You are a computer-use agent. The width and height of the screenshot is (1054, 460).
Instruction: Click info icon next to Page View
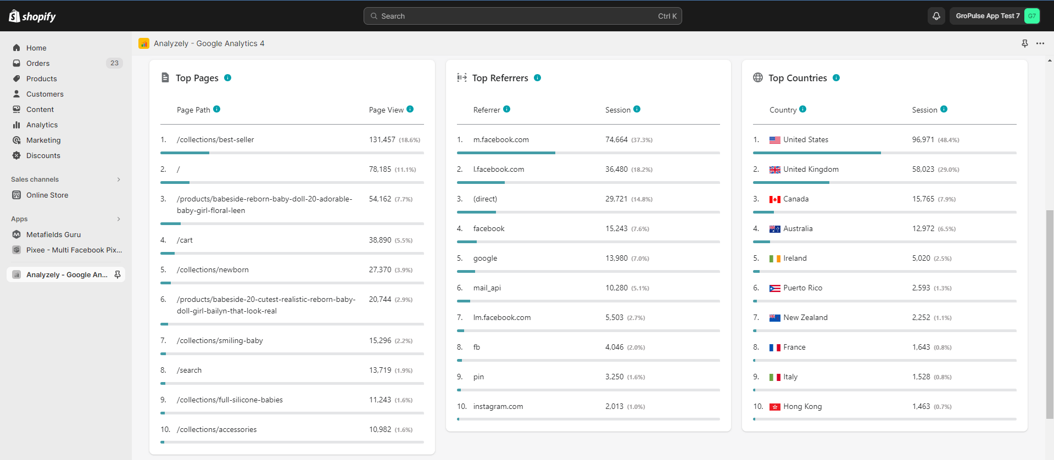click(410, 109)
